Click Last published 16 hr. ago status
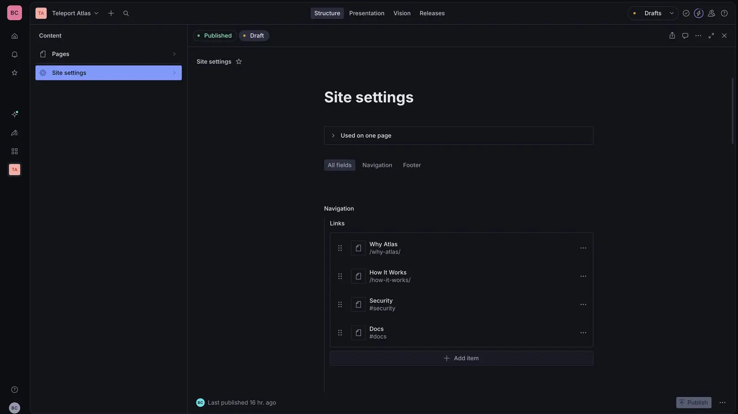Viewport: 738px width, 414px height. (242, 402)
